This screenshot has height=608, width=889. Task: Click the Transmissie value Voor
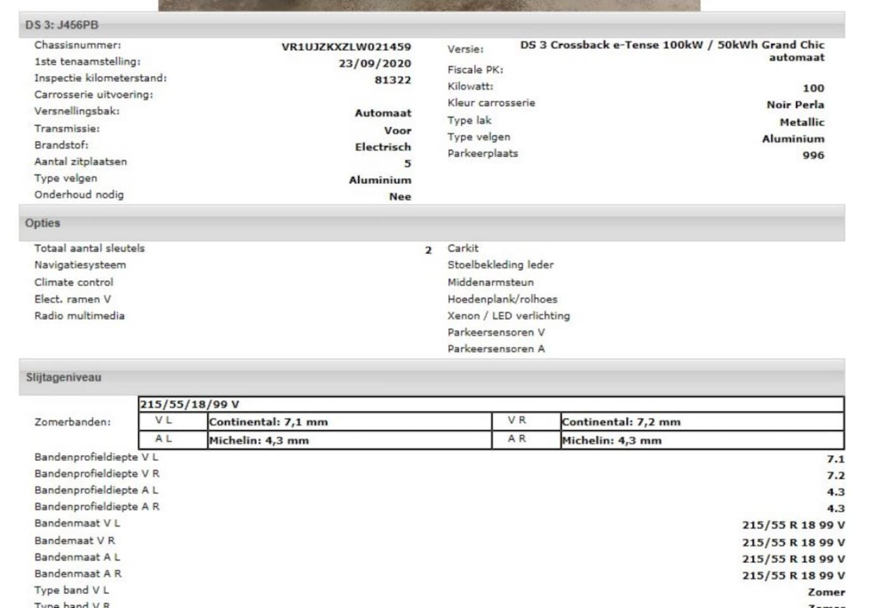[397, 130]
